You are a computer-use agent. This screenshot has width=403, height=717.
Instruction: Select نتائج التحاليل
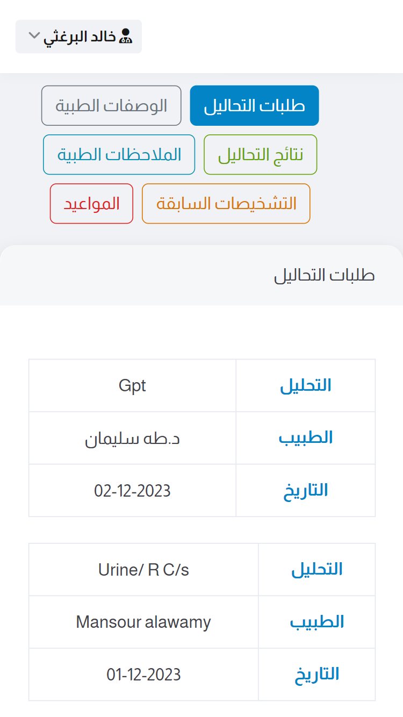260,154
